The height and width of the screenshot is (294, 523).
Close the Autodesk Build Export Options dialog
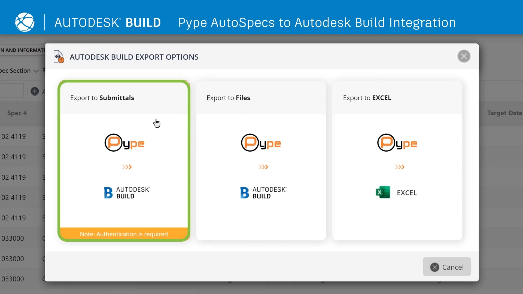point(464,56)
